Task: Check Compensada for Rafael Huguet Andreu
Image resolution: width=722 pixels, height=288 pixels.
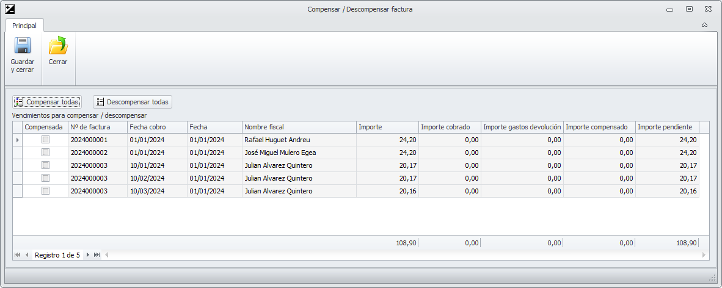Action: [x=45, y=140]
